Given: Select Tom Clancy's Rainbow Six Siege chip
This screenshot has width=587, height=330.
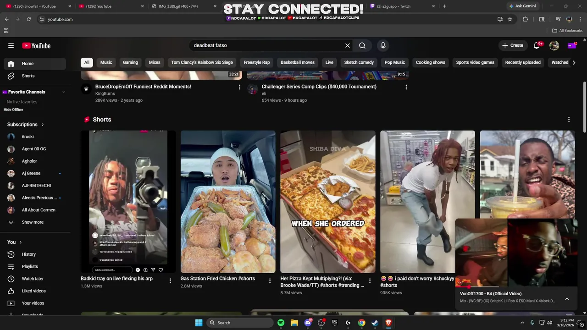Looking at the screenshot, I should [x=202, y=62].
